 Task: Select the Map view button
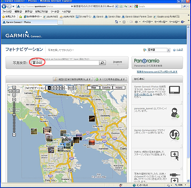tap(94, 87)
